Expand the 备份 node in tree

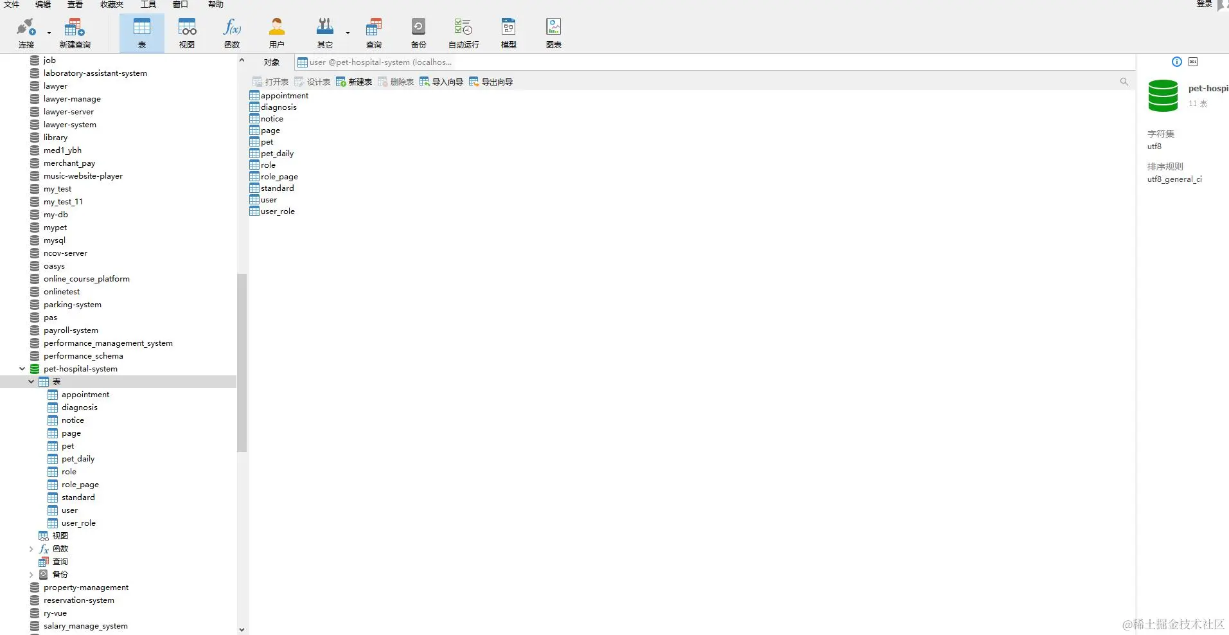click(x=31, y=575)
